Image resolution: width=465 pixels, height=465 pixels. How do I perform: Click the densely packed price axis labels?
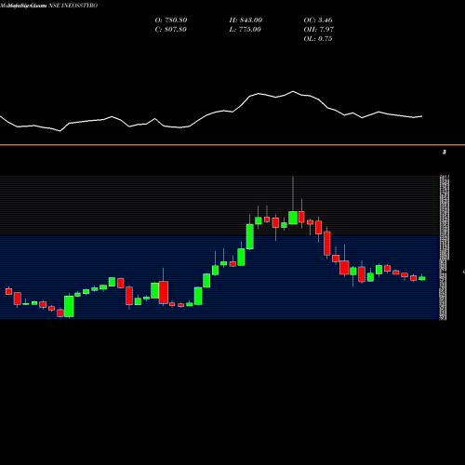(445, 247)
